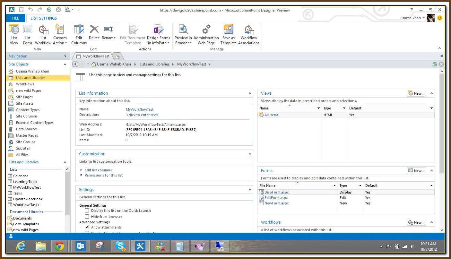451x259 pixels.
Task: Click New button in Views panel
Action: [416, 93]
